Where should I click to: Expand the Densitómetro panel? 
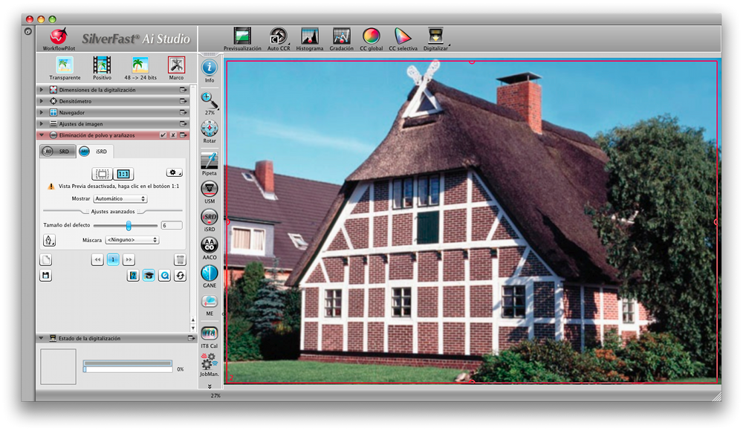click(42, 101)
